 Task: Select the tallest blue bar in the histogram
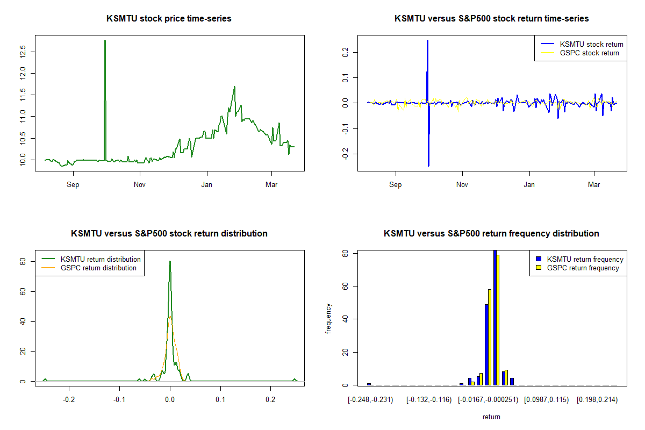point(494,317)
